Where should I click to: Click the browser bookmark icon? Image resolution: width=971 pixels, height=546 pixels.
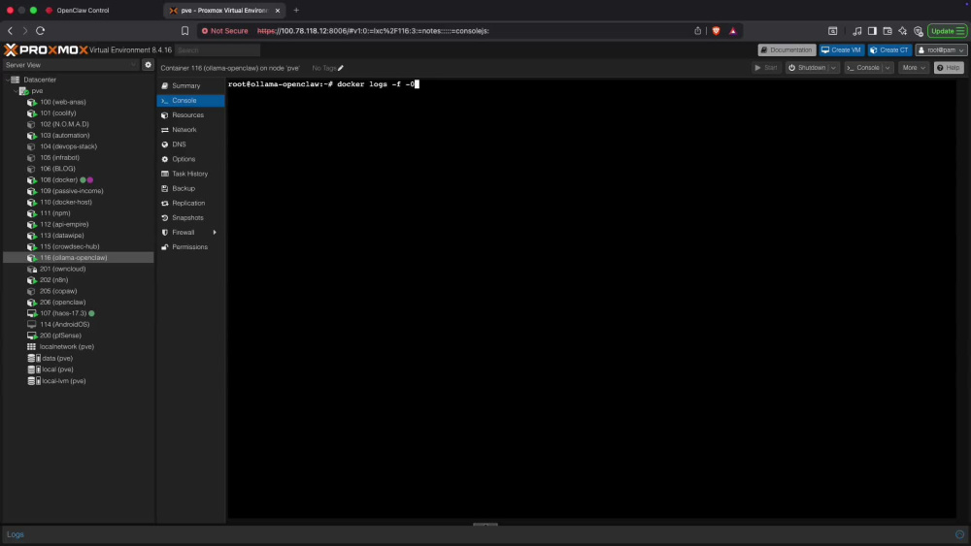tap(184, 31)
